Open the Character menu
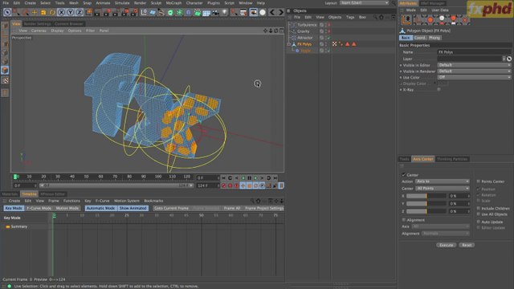The image size is (514, 289). click(194, 3)
